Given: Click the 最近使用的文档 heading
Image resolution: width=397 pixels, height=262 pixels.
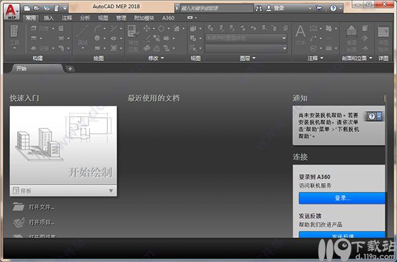Looking at the screenshot, I should pos(154,98).
